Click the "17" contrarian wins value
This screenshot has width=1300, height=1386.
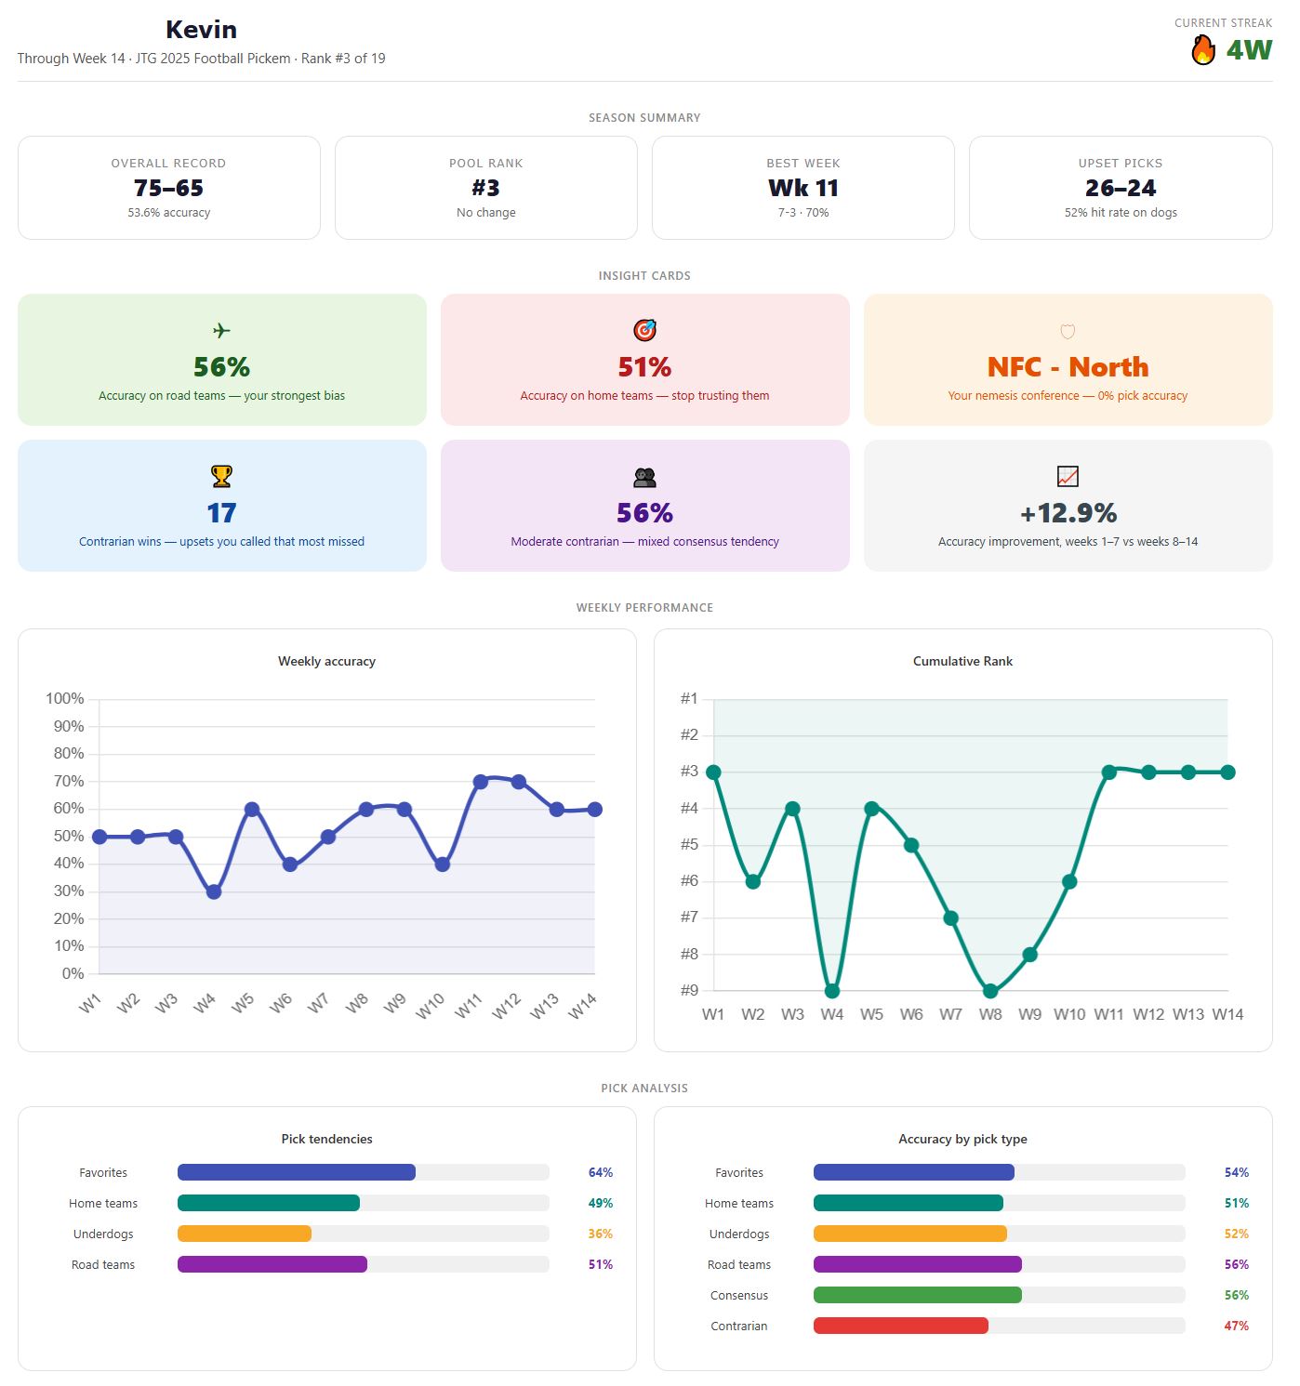tap(221, 513)
